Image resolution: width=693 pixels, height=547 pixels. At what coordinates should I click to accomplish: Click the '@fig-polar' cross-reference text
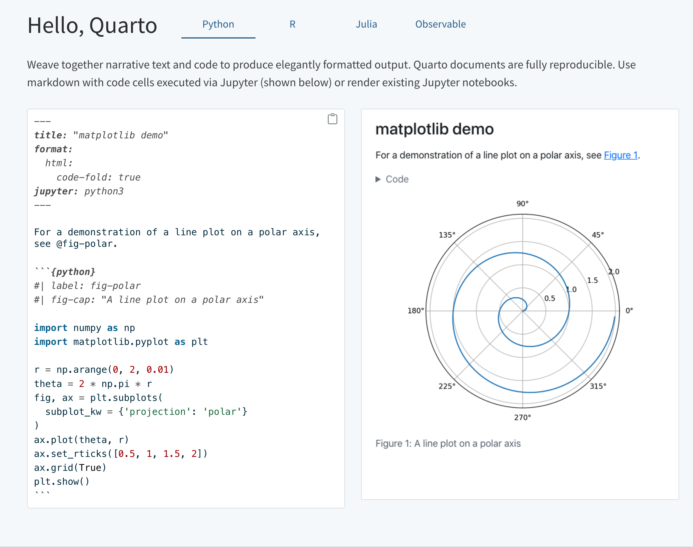point(84,244)
